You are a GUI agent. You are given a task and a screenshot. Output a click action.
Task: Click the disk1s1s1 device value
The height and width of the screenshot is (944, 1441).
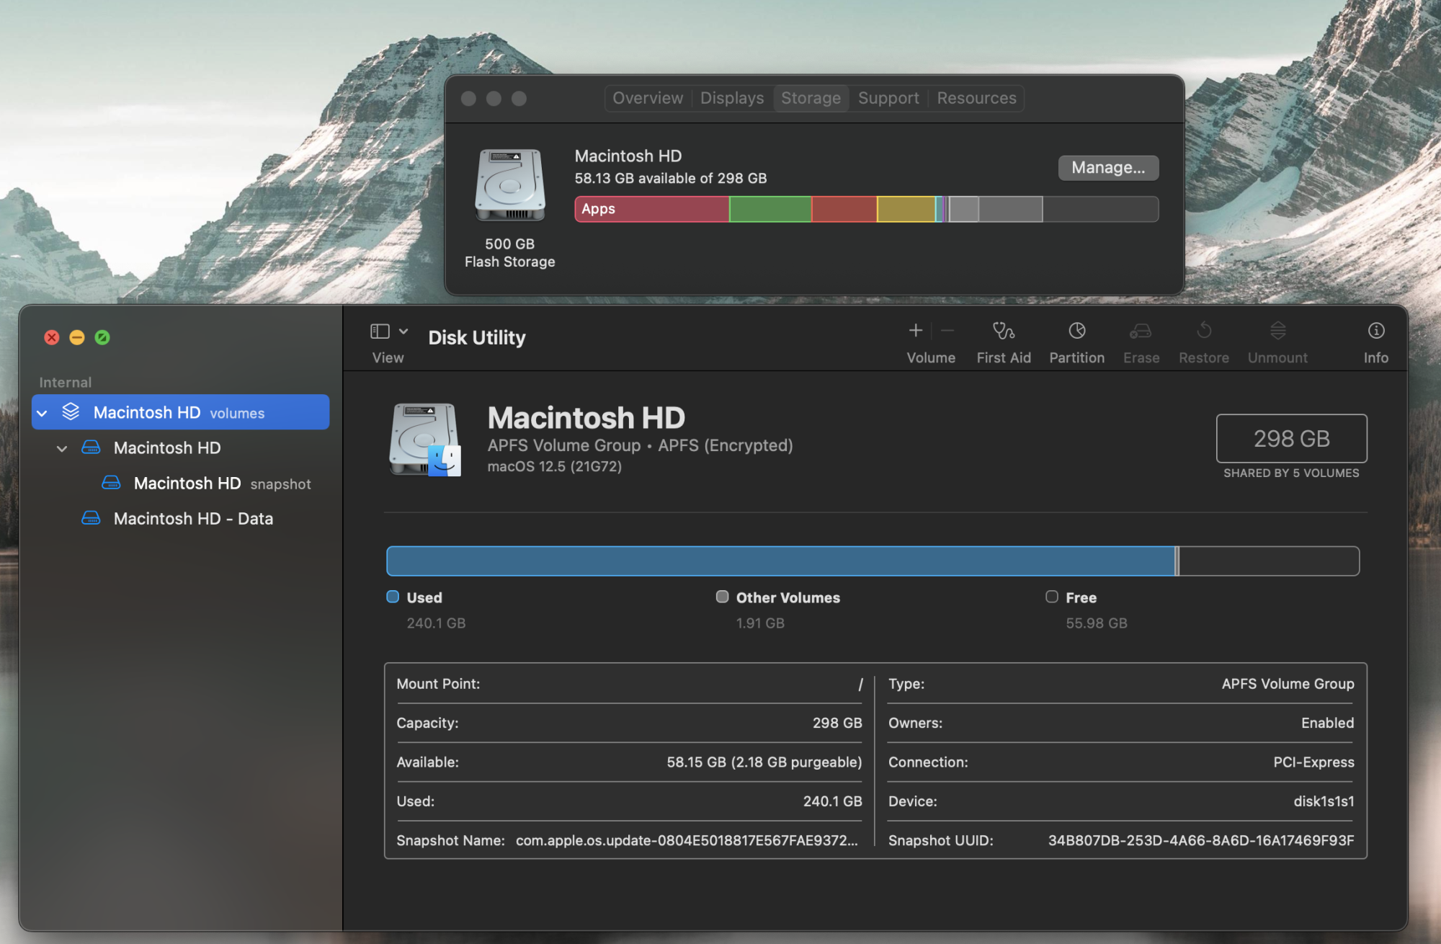(x=1324, y=801)
